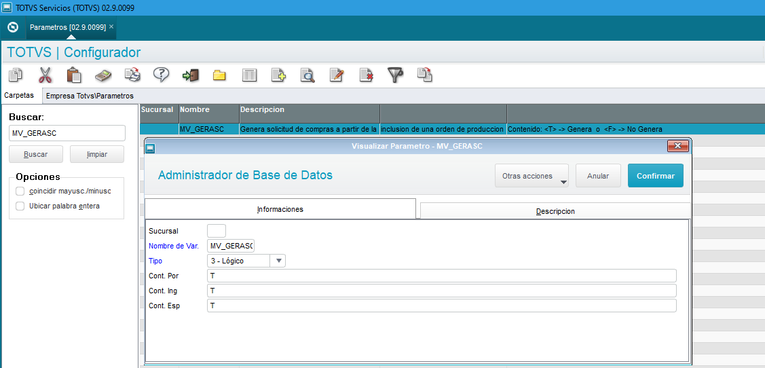Image resolution: width=765 pixels, height=368 pixels.
Task: Click the view record magnifier icon
Action: [307, 75]
